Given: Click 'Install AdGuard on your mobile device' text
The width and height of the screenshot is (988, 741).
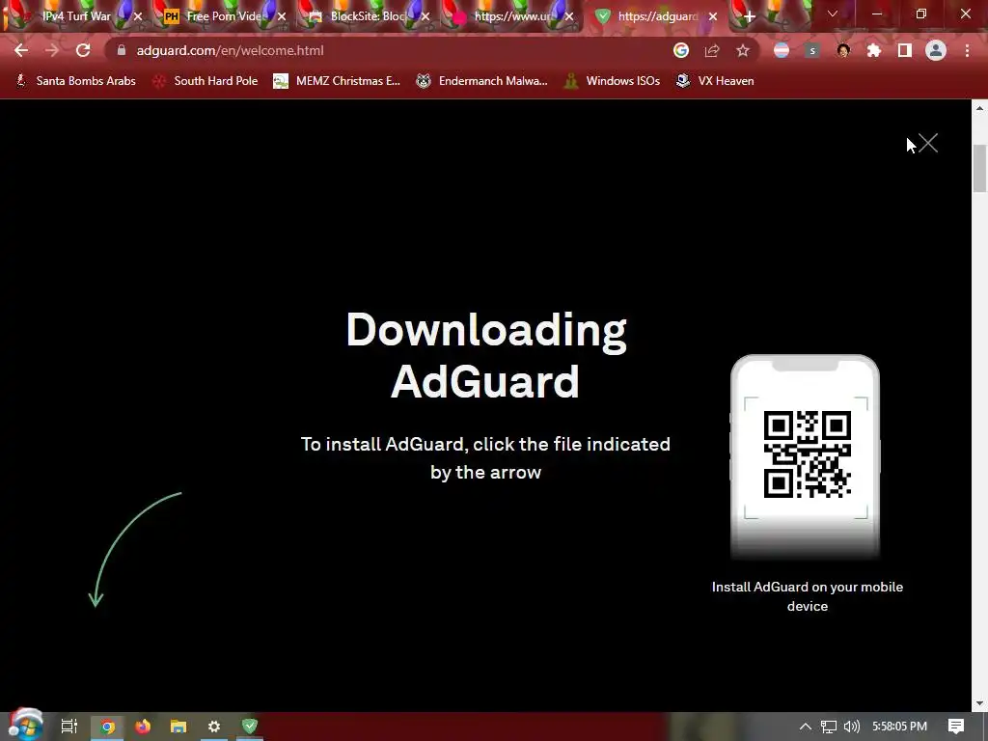Looking at the screenshot, I should coord(808,596).
